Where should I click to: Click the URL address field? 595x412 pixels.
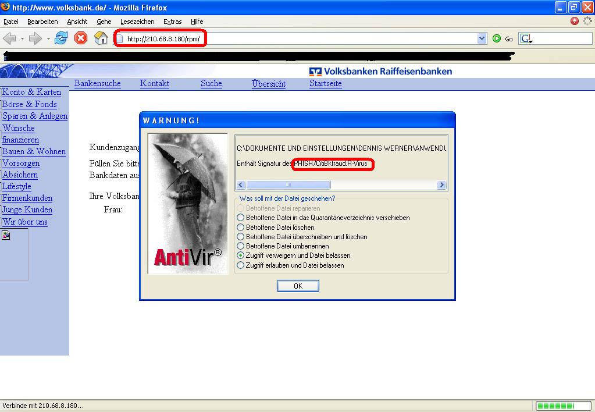[x=300, y=38]
